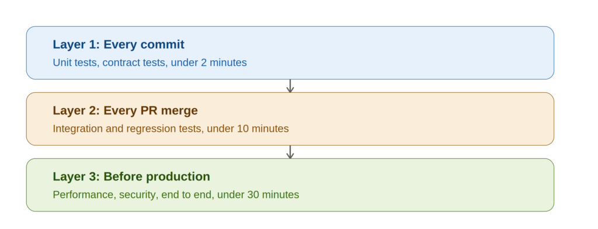Select the Performance, security, end to end text

click(x=176, y=195)
